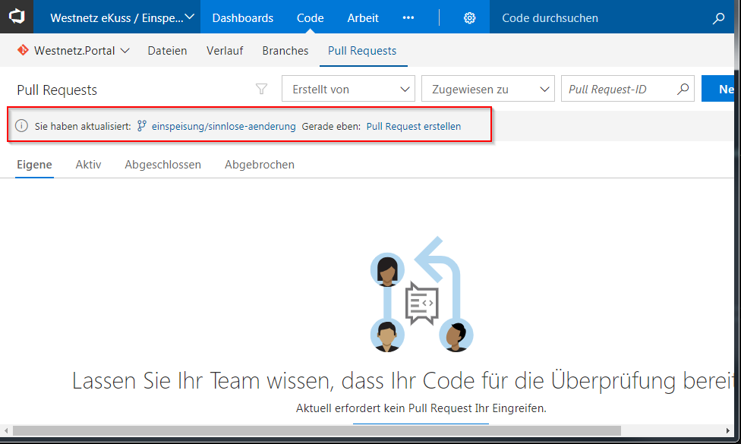Click the Visual Studio Team Services logo
Screen dimensions: 741x444
pyautogui.click(x=17, y=17)
